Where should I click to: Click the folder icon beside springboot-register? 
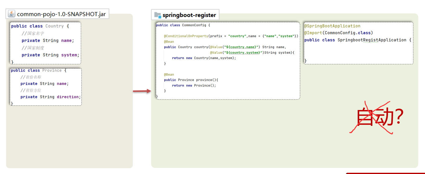(158, 15)
